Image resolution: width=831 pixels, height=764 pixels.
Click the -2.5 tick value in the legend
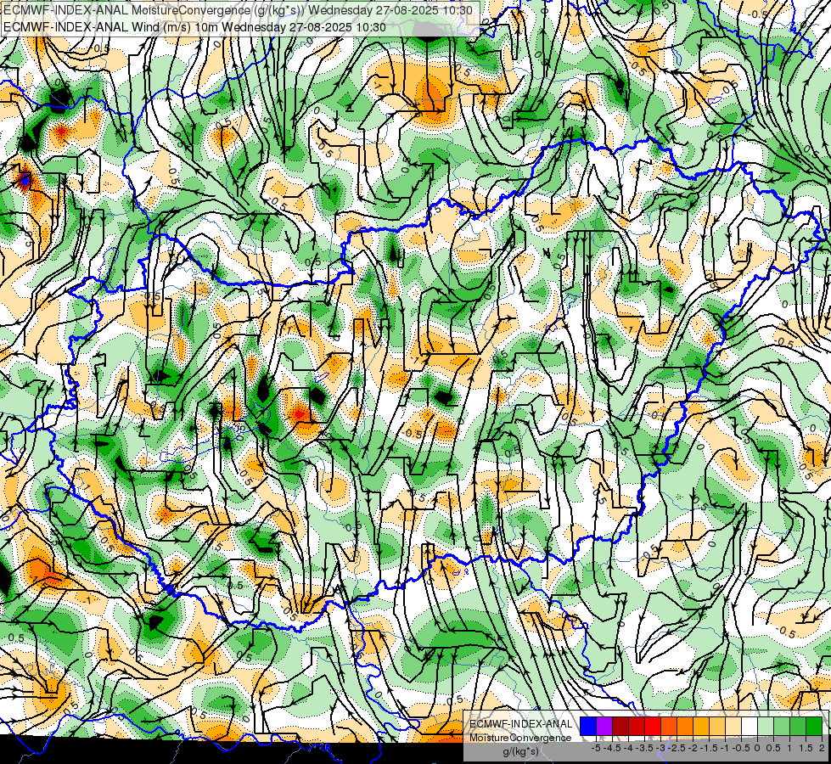click(677, 748)
